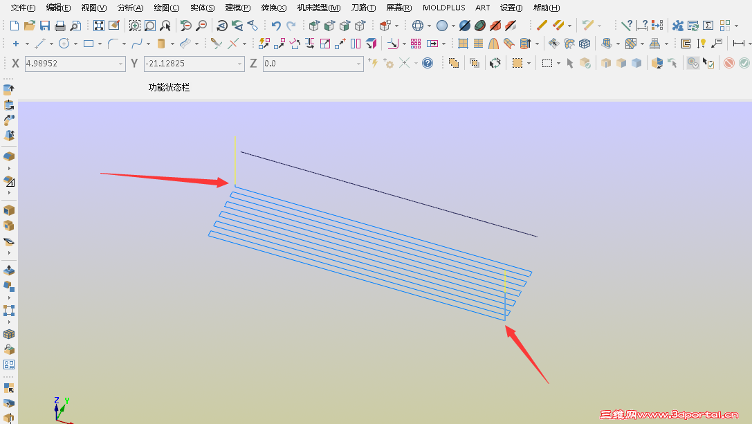The height and width of the screenshot is (424, 752).
Task: Open the 编辑(E) menu
Action: (59, 8)
